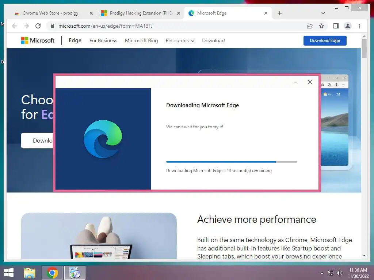The image size is (374, 280).
Task: Click the Achieve more performance heading
Action: pos(257,219)
